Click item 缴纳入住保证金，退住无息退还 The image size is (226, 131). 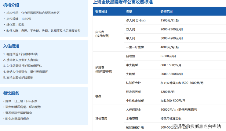(x=26, y=72)
